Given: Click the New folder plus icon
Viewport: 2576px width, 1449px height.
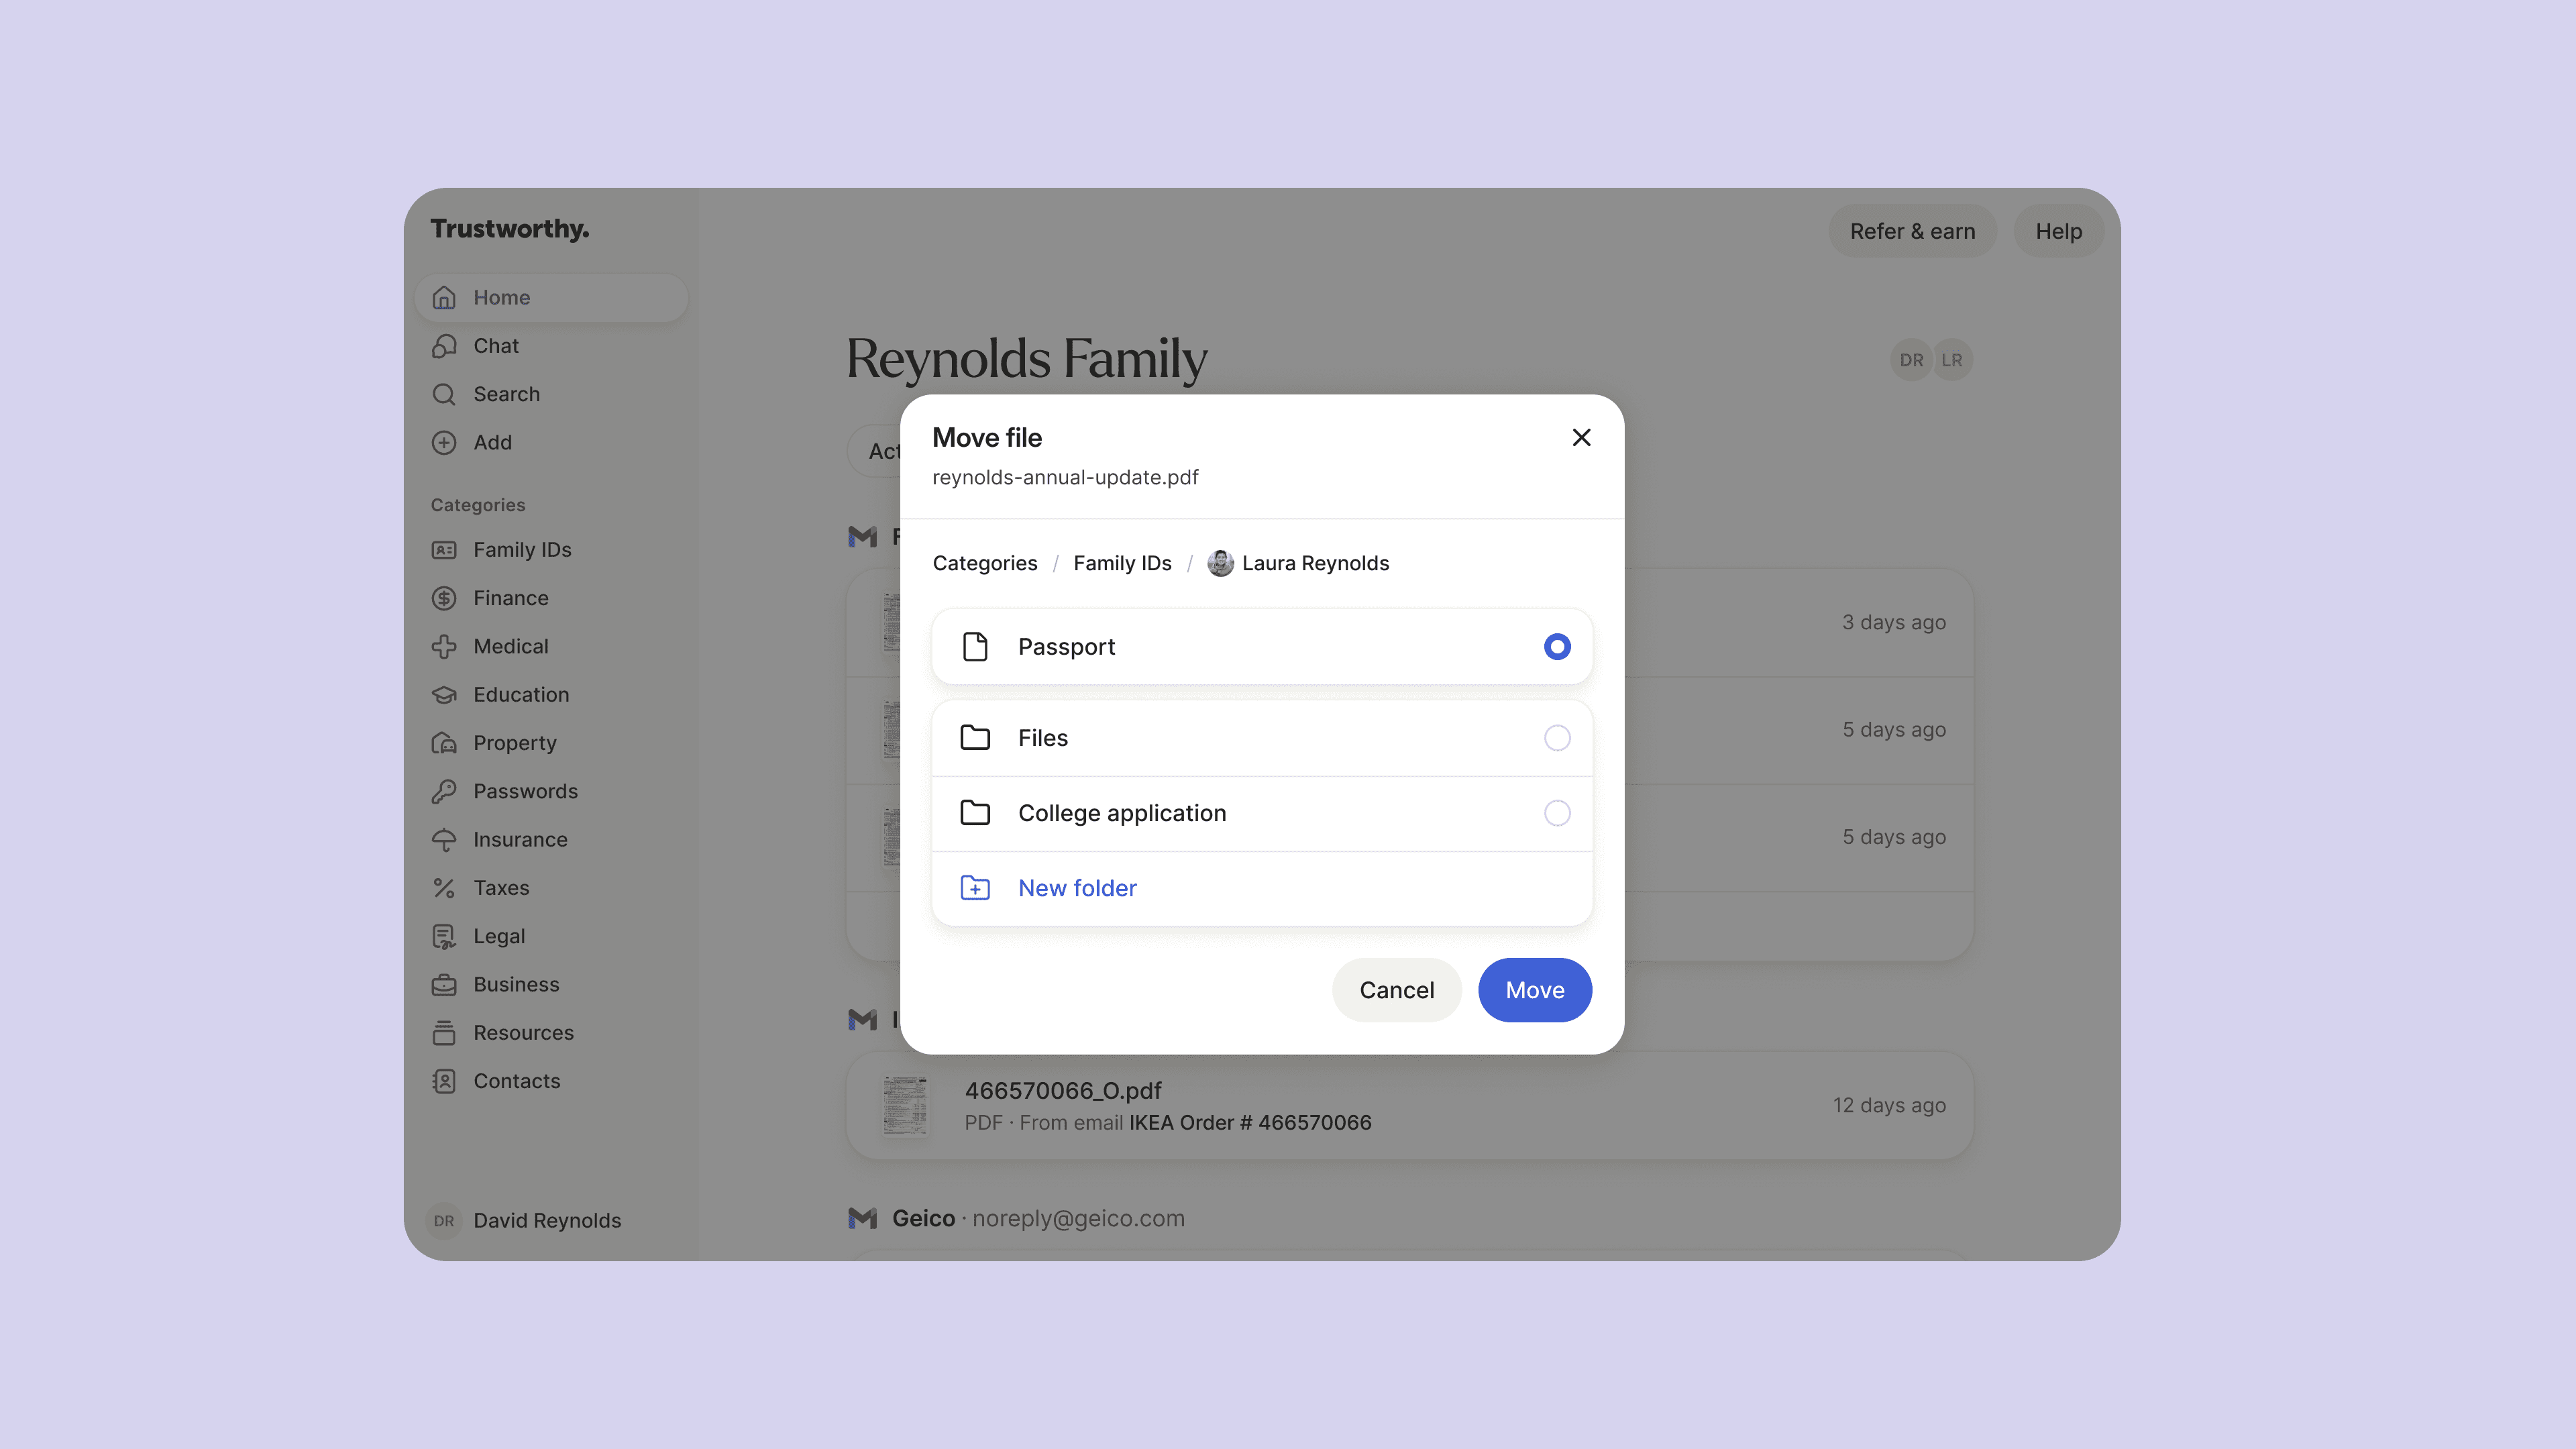Looking at the screenshot, I should [975, 888].
